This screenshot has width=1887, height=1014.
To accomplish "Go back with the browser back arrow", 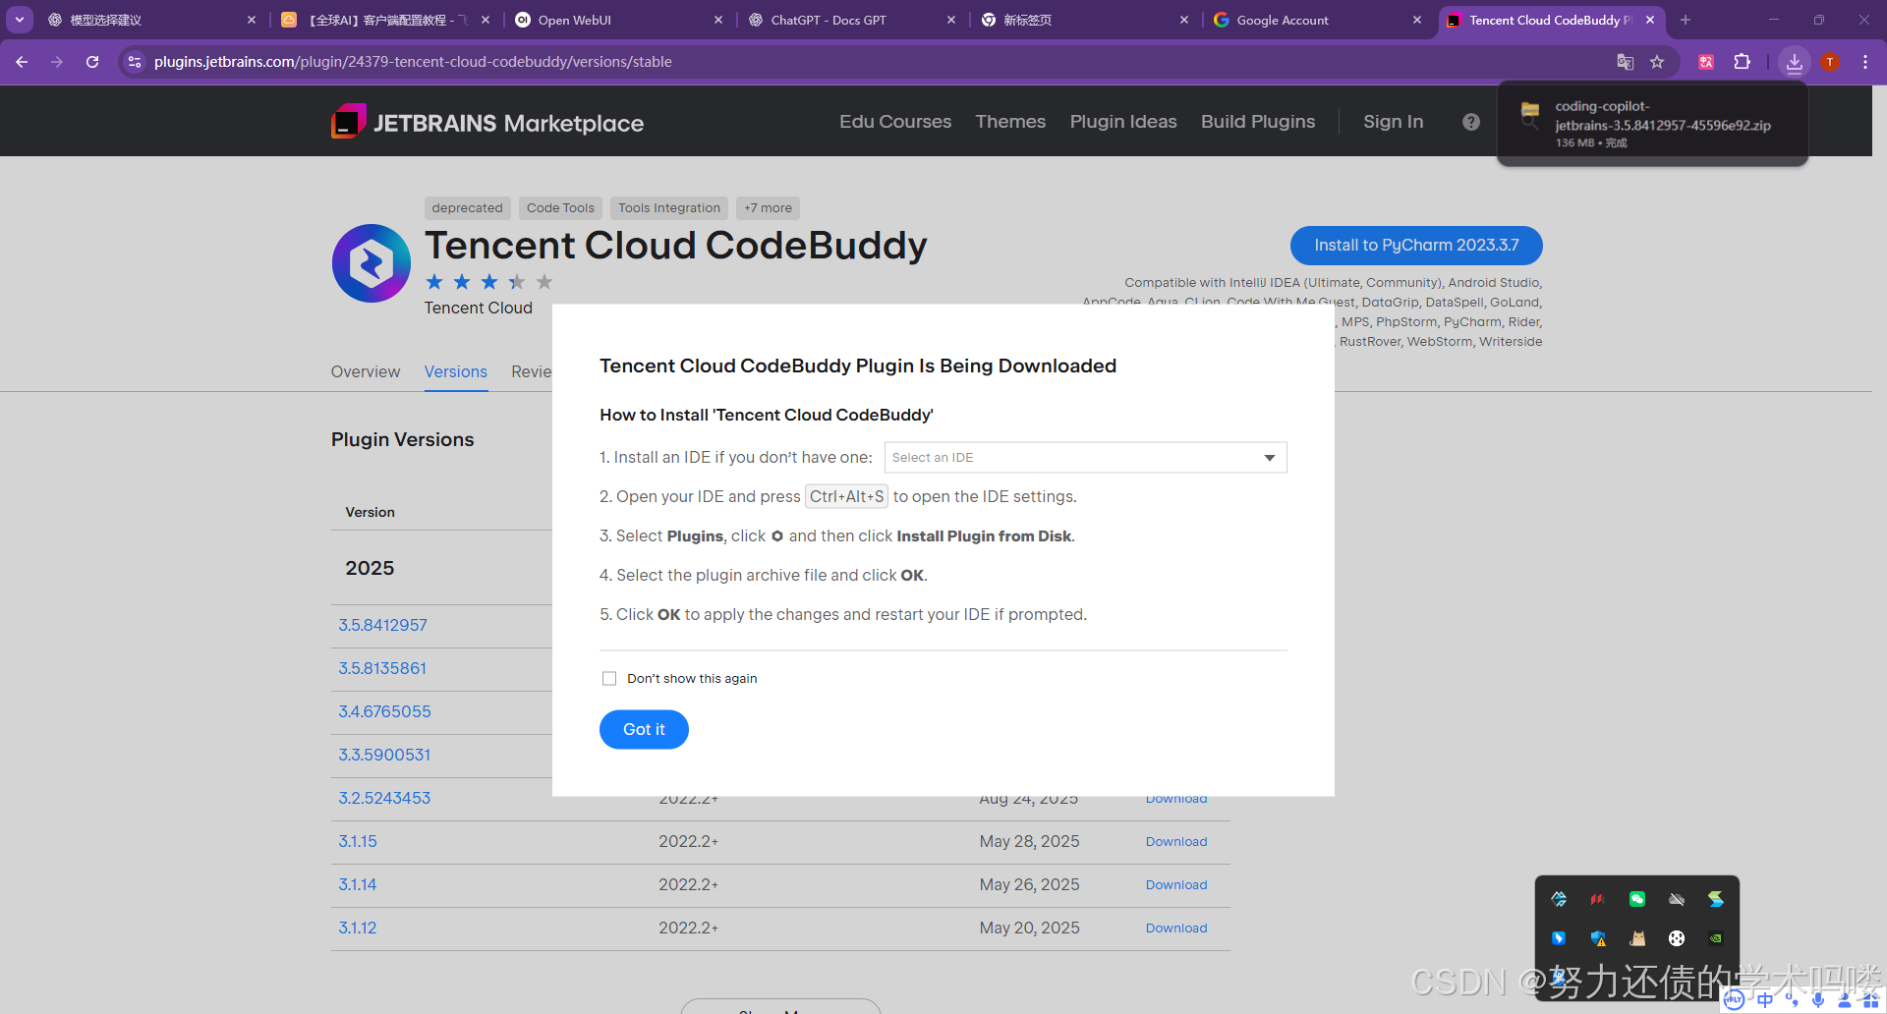I will pyautogui.click(x=22, y=62).
